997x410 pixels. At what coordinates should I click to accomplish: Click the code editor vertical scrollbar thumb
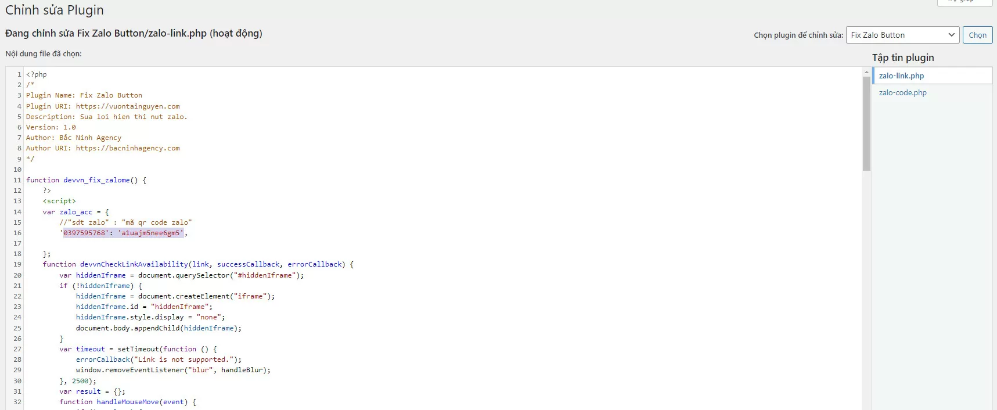866,124
